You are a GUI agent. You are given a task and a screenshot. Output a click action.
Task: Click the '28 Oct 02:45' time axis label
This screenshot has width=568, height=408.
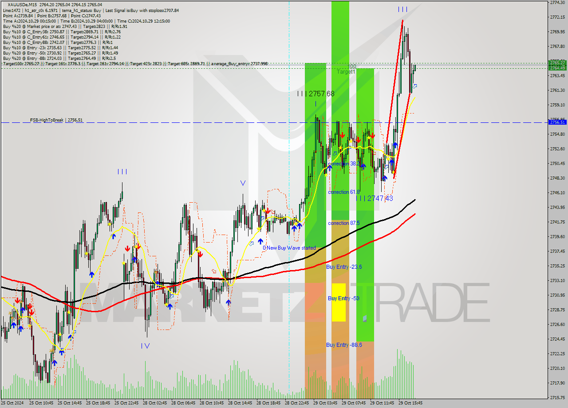click(x=155, y=404)
